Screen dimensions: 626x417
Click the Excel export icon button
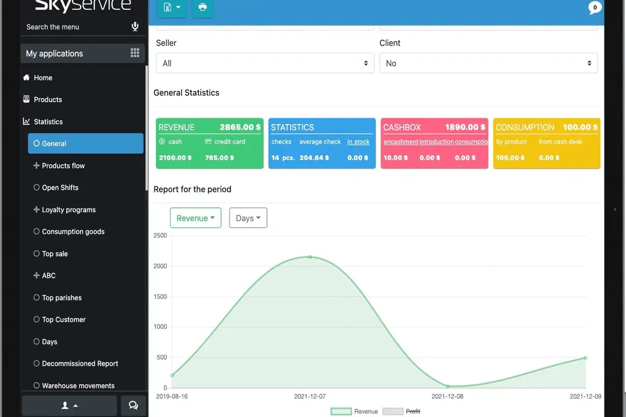pos(172,8)
